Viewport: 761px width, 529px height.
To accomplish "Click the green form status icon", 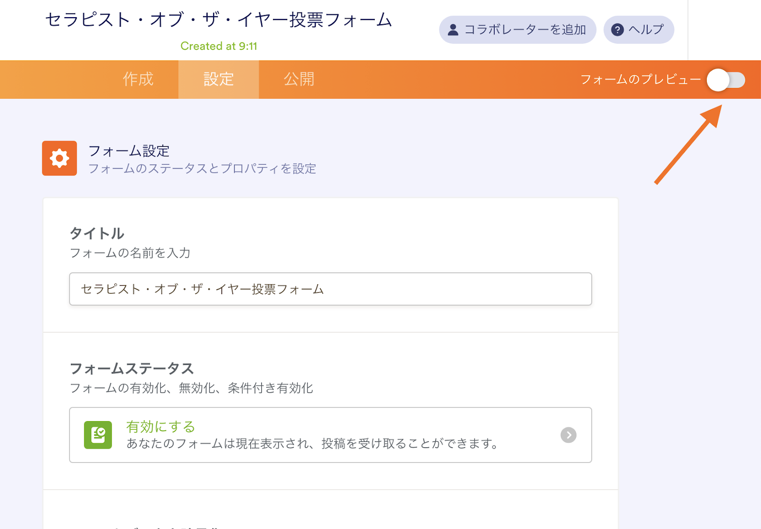I will (x=98, y=435).
